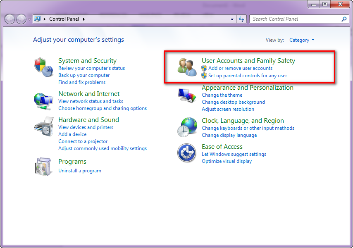Click shield icon beside Add or remove user accounts

pyautogui.click(x=204, y=68)
